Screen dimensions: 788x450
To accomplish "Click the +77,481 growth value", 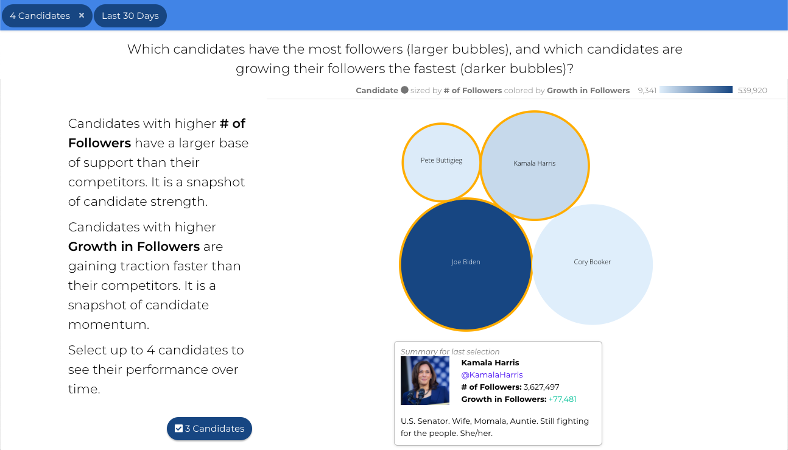I will 563,399.
